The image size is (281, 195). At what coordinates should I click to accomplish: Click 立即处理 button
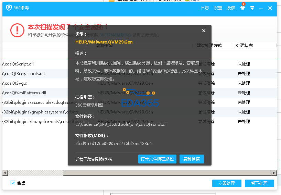click(x=227, y=183)
